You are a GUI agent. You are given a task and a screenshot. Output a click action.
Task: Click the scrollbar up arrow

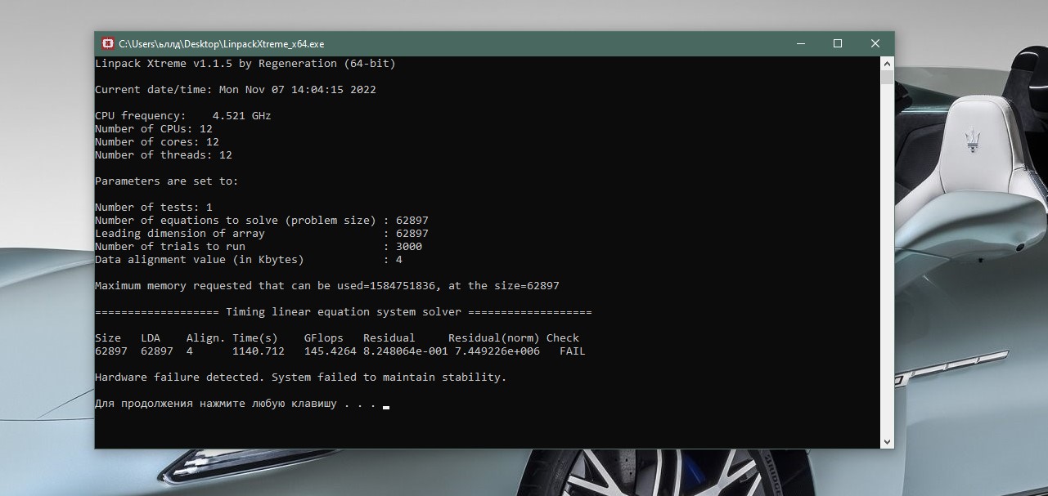pos(887,64)
